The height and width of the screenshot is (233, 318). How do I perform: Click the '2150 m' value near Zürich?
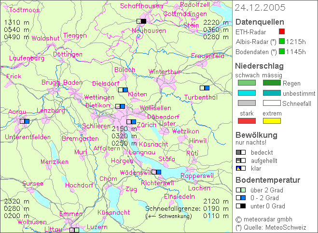[x=124, y=129]
